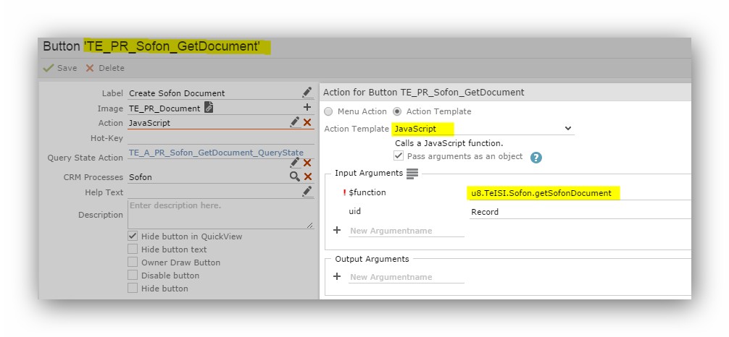Viewport: 729px width, 337px height.
Task: Remove the JavaScript action with red X
Action: pos(307,122)
